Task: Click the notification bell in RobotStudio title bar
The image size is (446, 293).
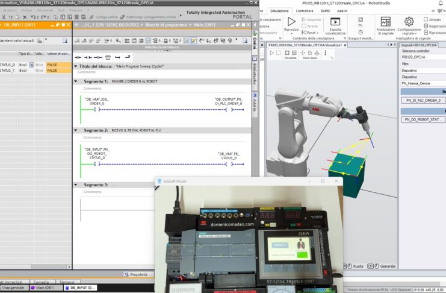Action: coord(441,3)
